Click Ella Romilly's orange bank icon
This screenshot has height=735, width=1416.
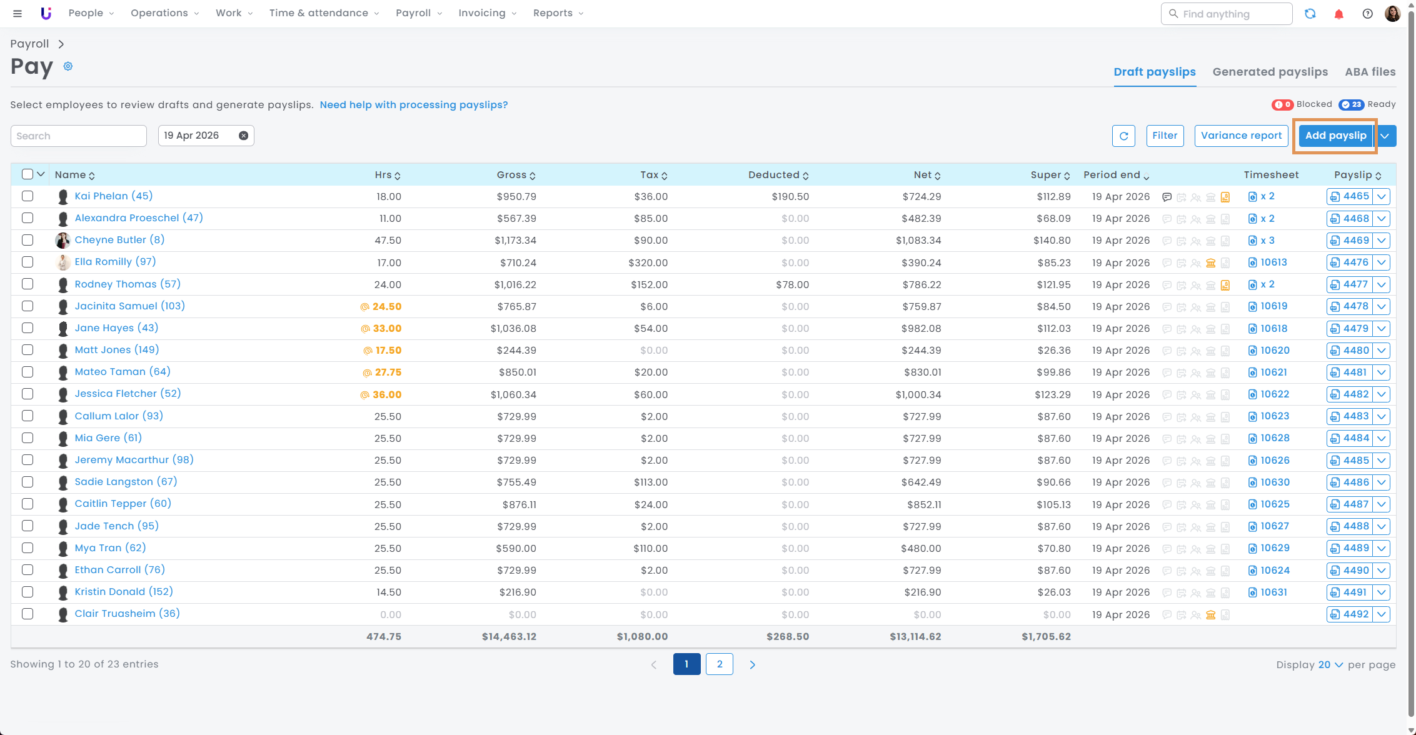point(1210,263)
